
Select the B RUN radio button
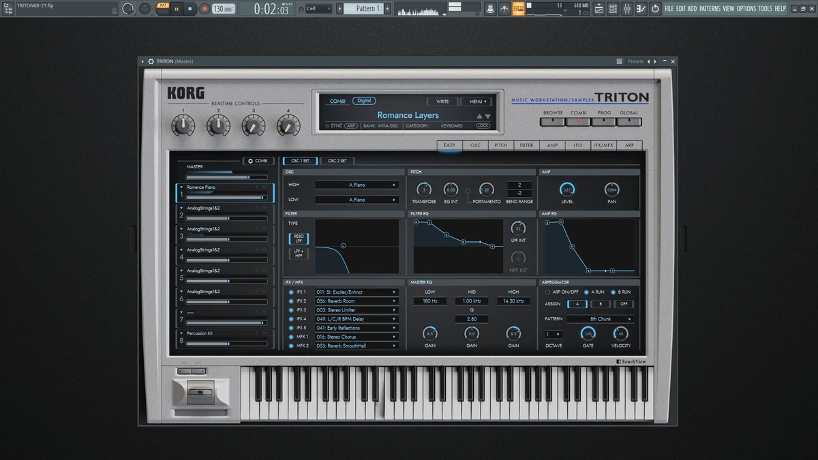click(613, 292)
